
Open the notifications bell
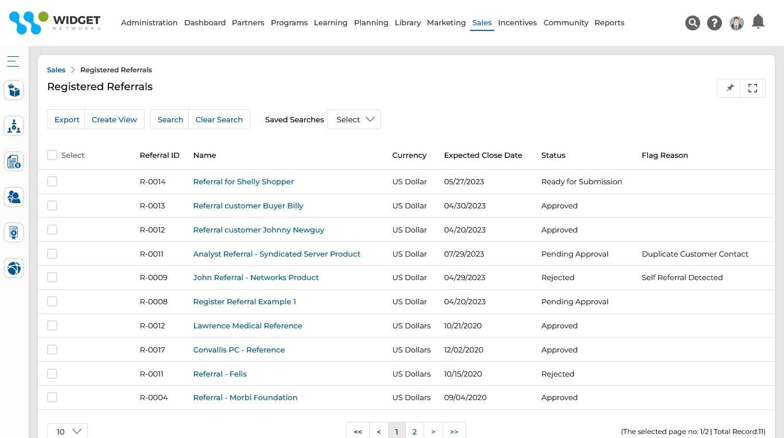click(x=758, y=21)
